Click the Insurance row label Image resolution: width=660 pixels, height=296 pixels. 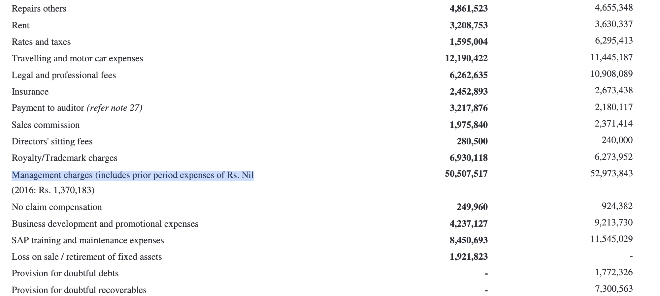click(x=30, y=92)
